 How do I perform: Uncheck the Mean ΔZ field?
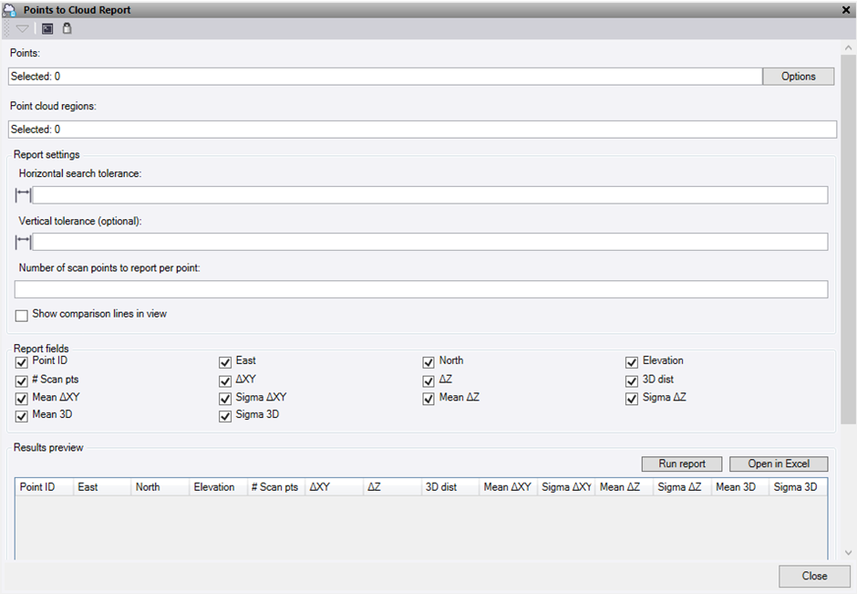coord(428,398)
